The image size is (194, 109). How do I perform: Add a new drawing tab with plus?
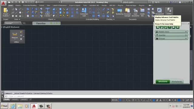tap(24, 23)
